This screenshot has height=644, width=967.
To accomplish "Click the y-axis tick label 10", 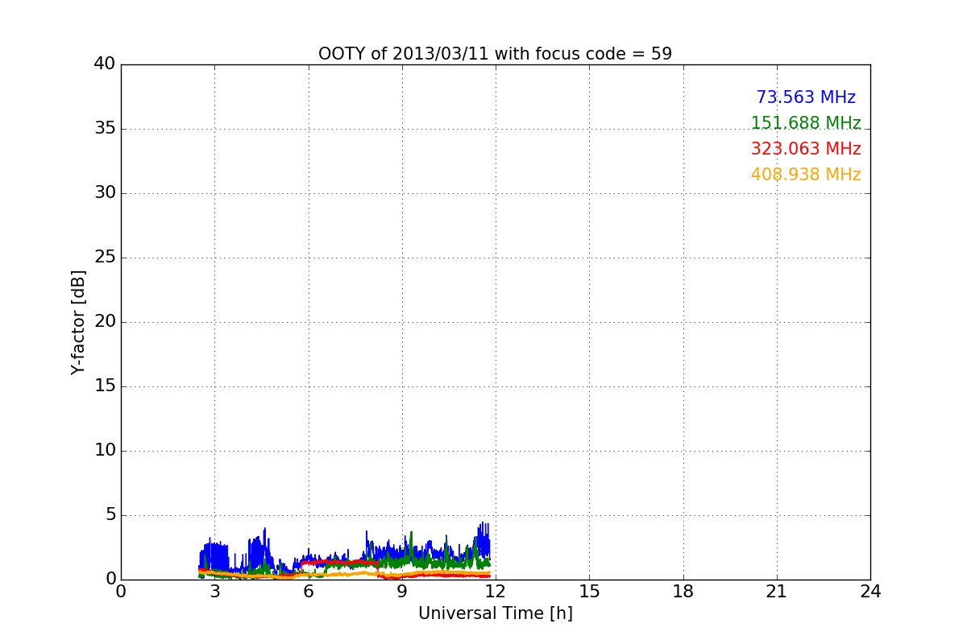I will [x=105, y=451].
